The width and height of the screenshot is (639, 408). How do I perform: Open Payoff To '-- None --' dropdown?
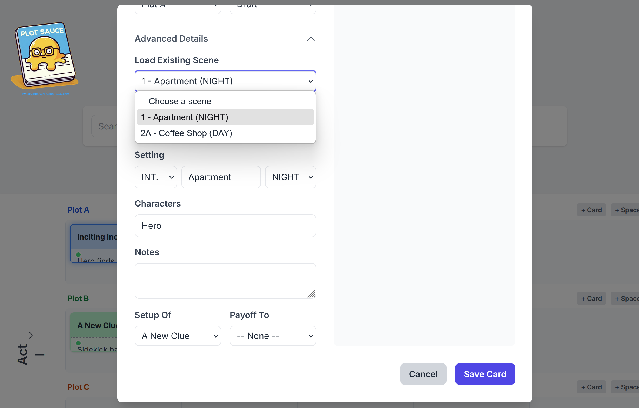273,336
